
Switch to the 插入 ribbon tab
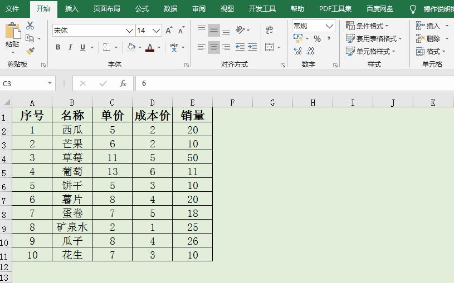(71, 9)
